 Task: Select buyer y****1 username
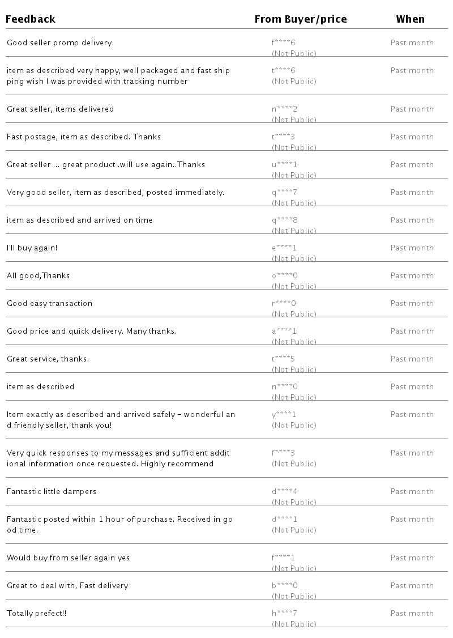point(284,415)
